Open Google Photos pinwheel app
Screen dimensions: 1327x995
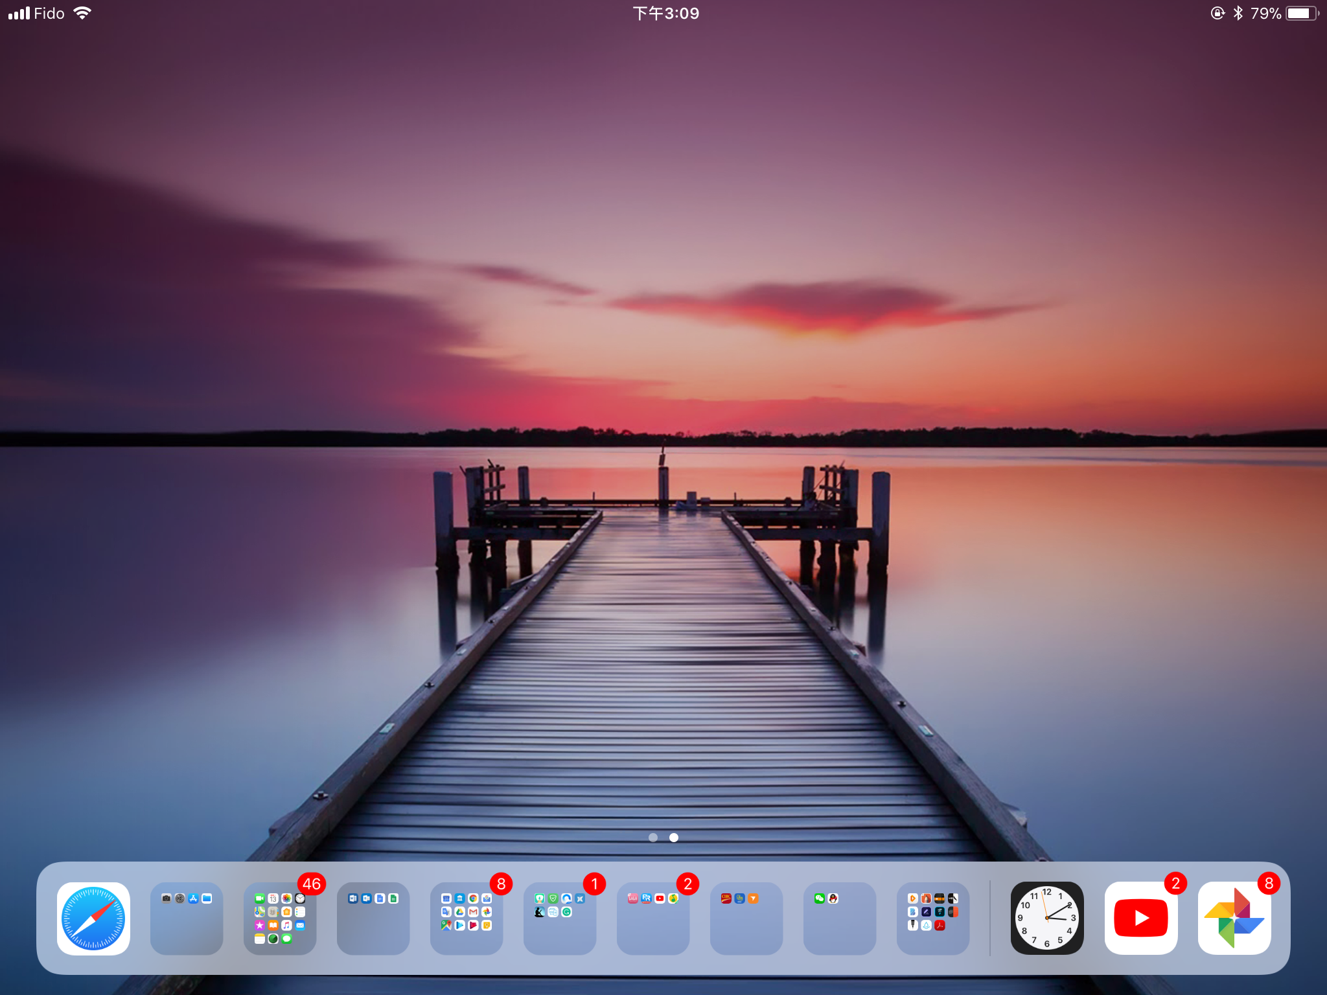[x=1234, y=918]
